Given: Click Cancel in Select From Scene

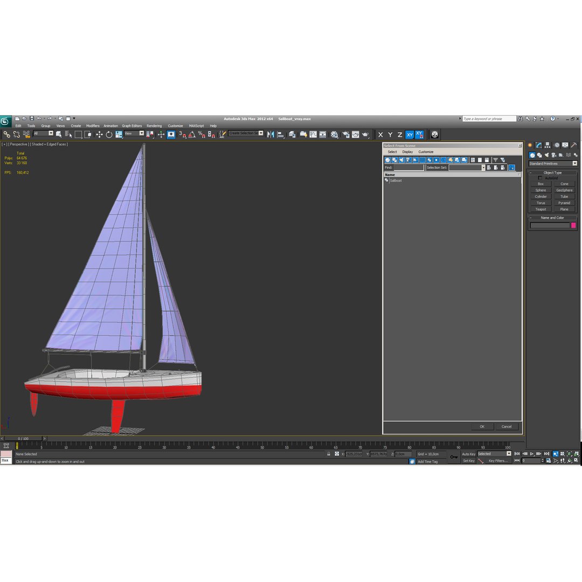Looking at the screenshot, I should (x=507, y=427).
